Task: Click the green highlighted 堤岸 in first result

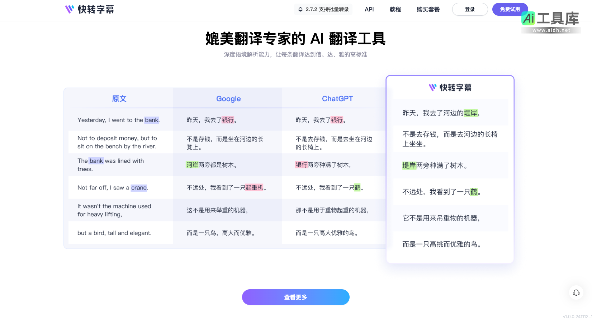Action: [x=470, y=113]
